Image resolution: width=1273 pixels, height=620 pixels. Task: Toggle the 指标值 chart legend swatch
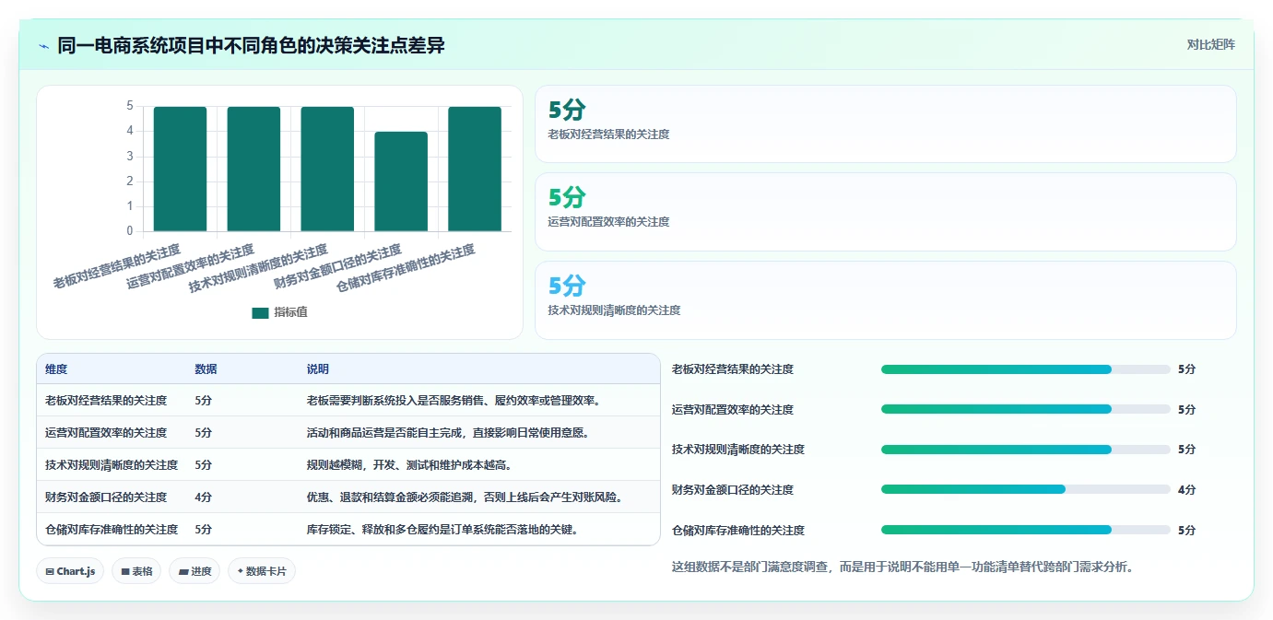click(260, 313)
